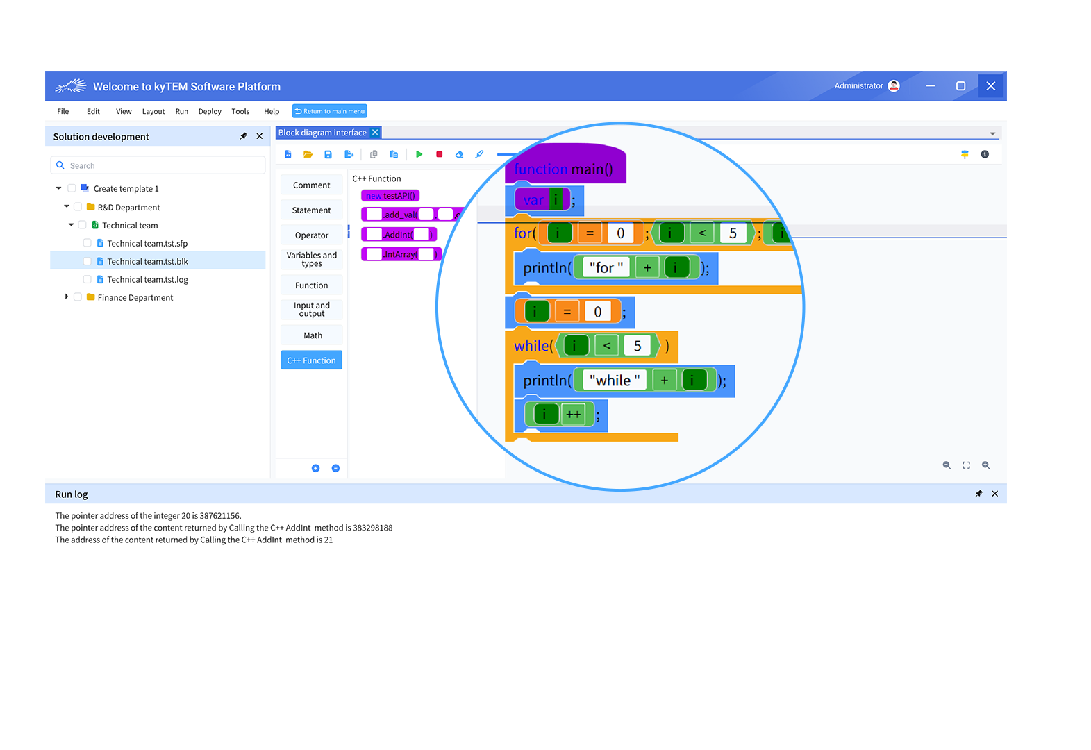
Task: Check the box for Technical team.tst.sfp
Action: click(x=88, y=243)
